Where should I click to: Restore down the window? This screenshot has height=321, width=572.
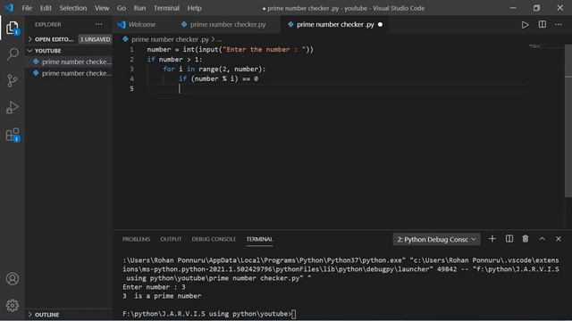tap(536, 8)
